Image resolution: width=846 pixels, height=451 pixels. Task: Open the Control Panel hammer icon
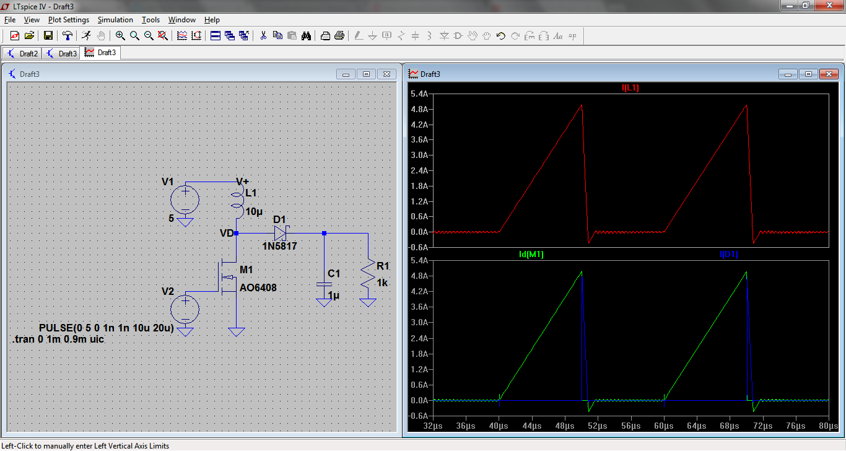click(x=68, y=35)
